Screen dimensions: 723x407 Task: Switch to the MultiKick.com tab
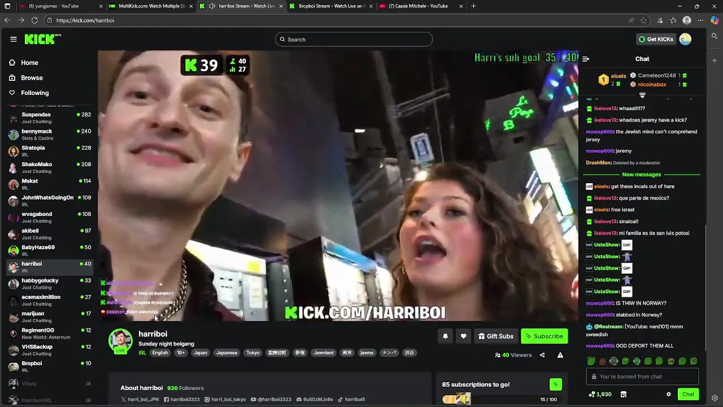[151, 6]
